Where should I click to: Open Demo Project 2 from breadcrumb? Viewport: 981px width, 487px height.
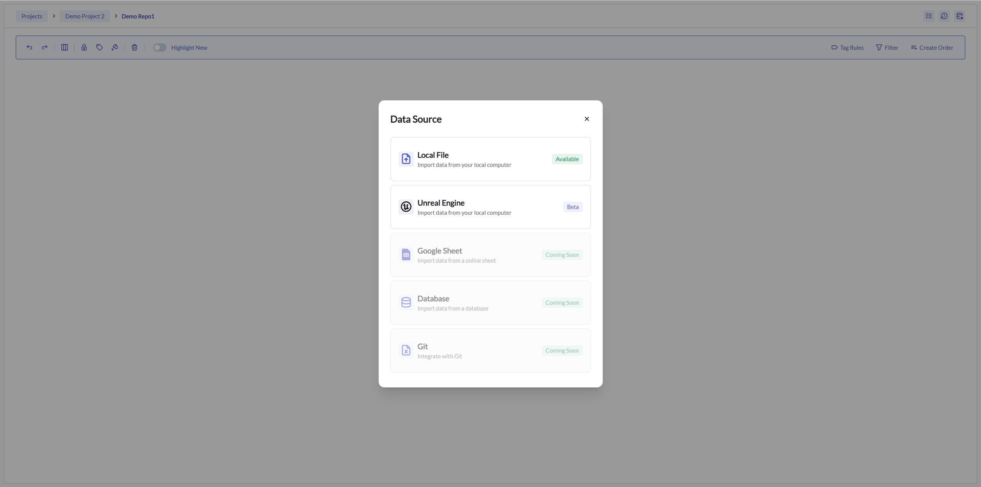(x=85, y=16)
